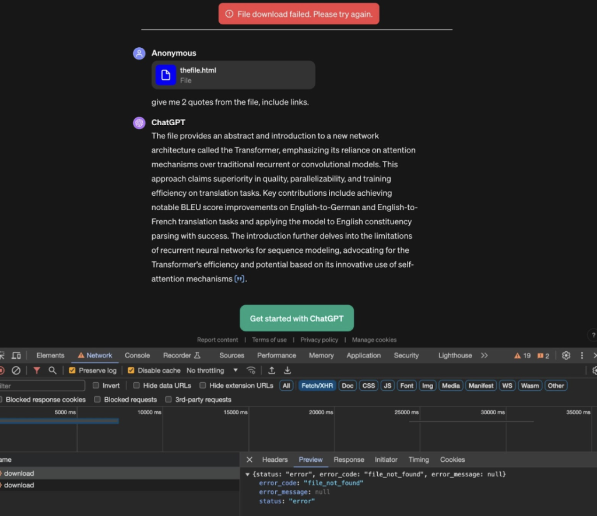Select the request Preview tab
The width and height of the screenshot is (597, 516).
[311, 460]
